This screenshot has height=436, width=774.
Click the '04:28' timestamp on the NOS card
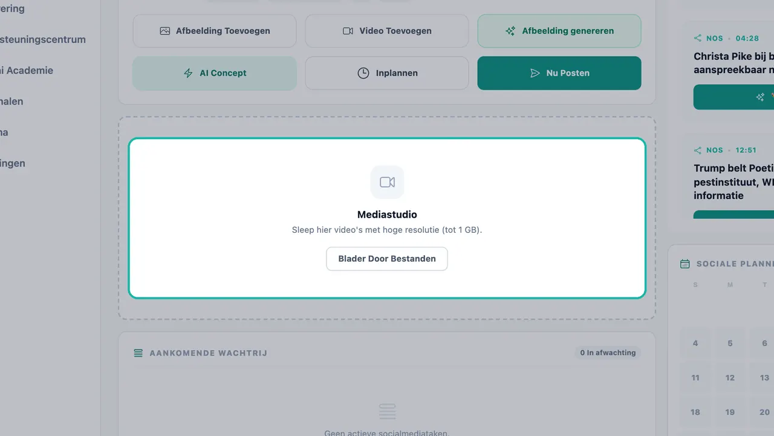pos(747,38)
